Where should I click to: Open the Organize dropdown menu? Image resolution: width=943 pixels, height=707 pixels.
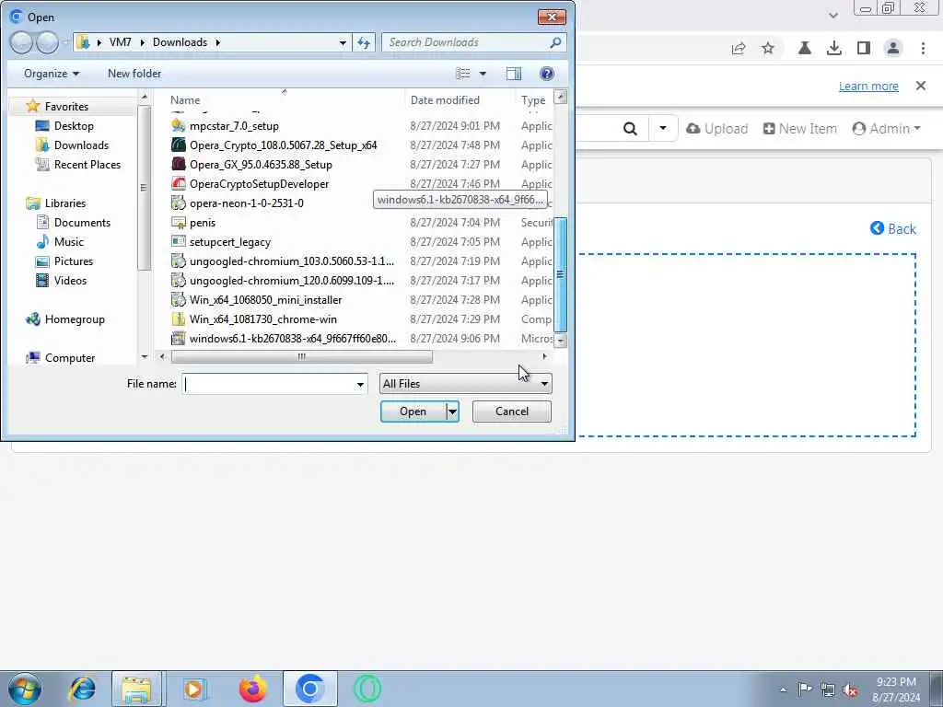click(52, 74)
